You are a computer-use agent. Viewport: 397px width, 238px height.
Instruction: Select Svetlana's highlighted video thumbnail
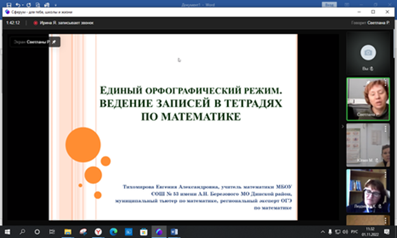368,99
